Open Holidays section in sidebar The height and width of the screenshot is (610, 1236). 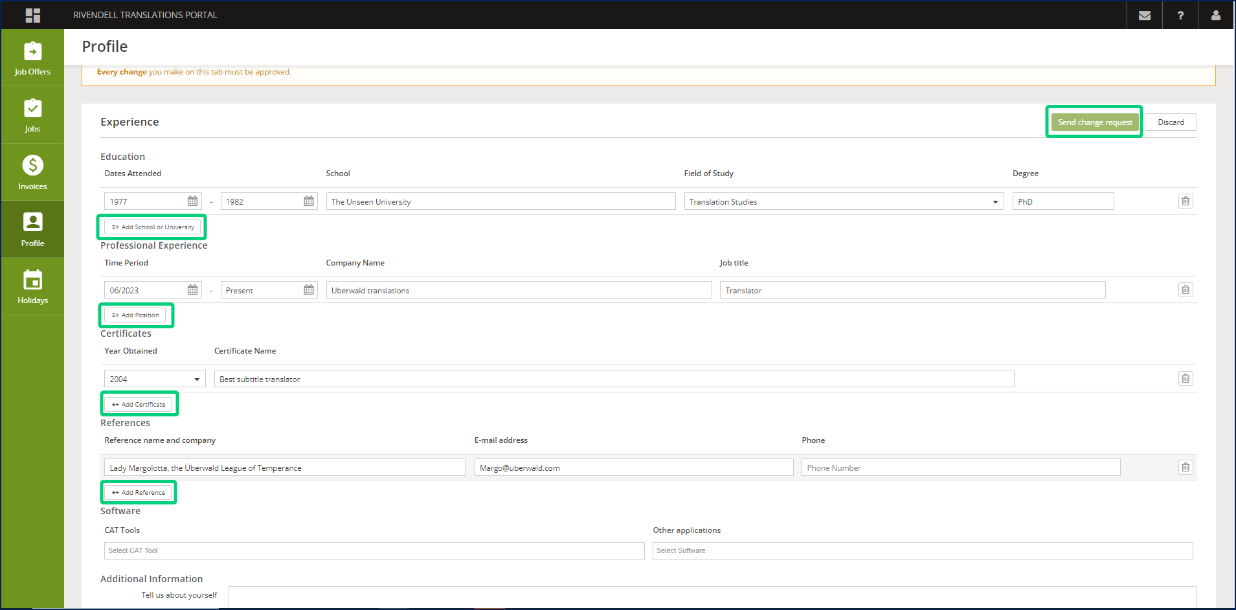[x=32, y=286]
